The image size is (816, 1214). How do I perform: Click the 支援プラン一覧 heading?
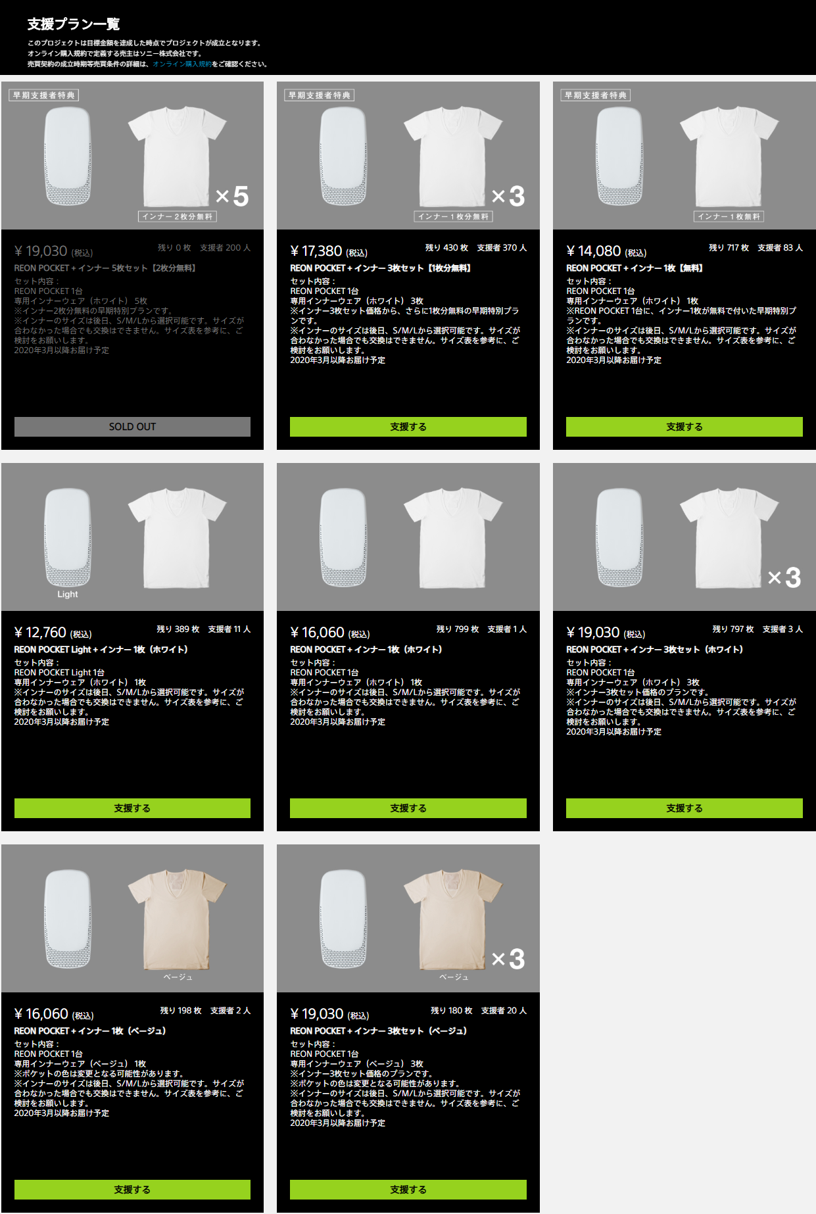(x=74, y=24)
